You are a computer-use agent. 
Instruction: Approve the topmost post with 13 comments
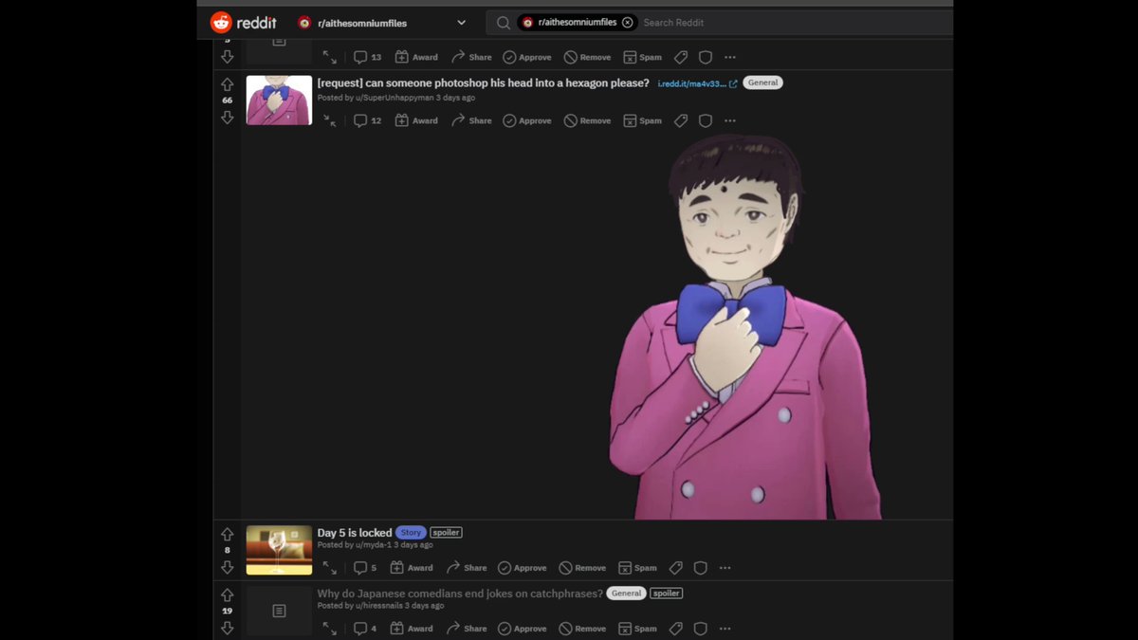point(527,57)
